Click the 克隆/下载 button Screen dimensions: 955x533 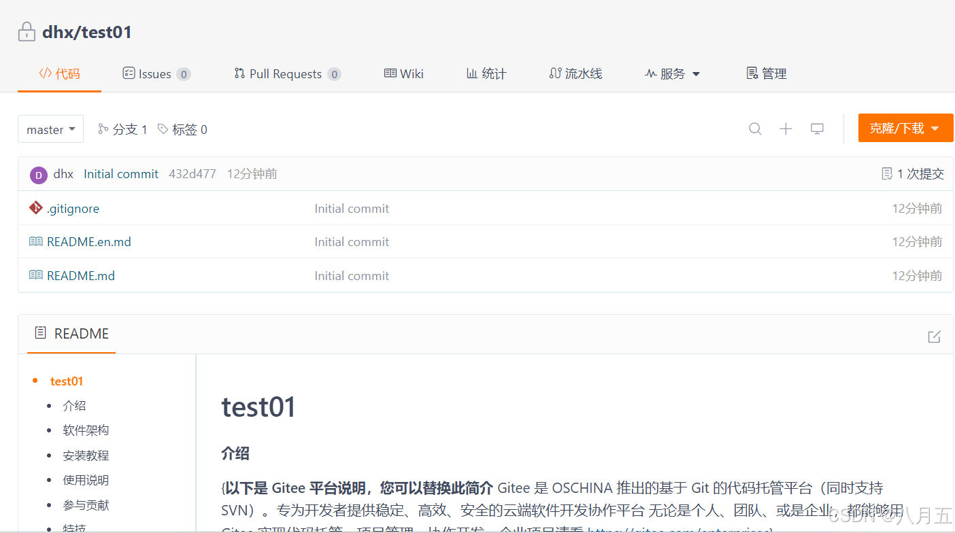coord(905,128)
